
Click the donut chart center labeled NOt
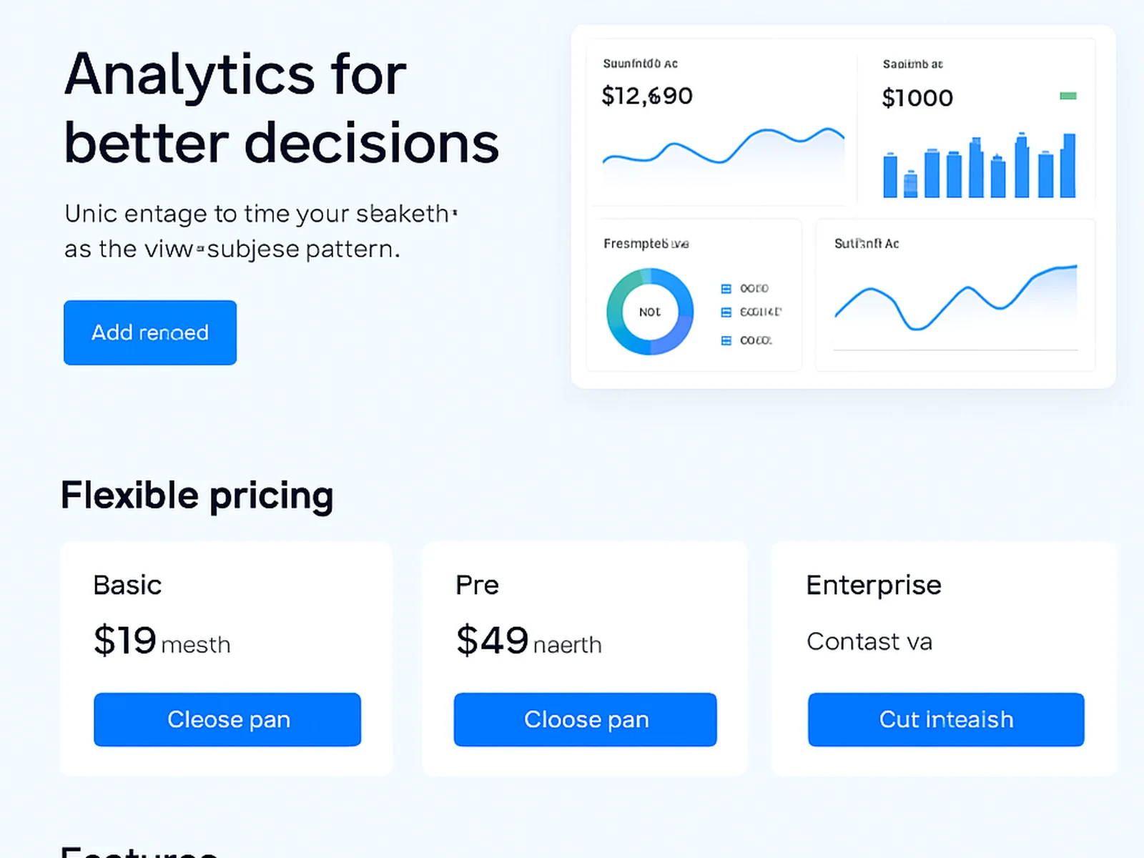click(649, 312)
